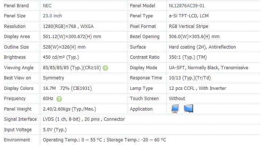Select the desktop monitor application icon

point(175,109)
